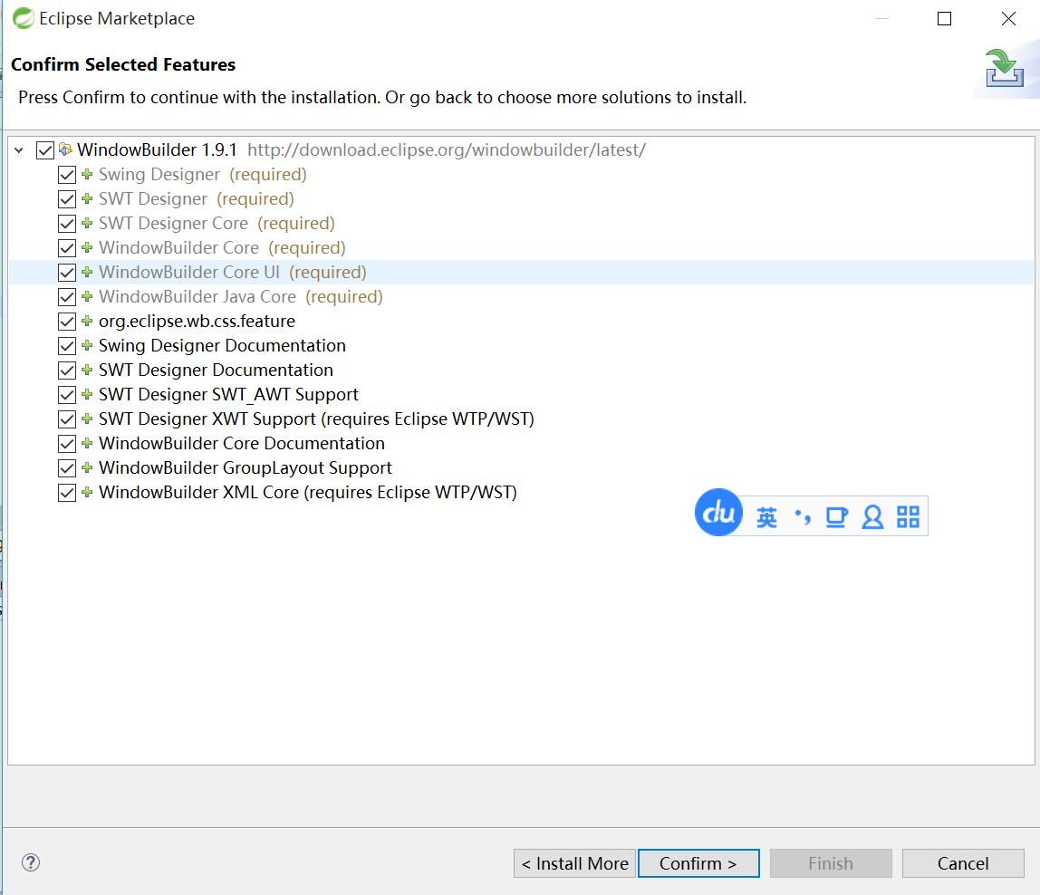Select the WindowBuilder 1.9.1 row label
The height and width of the screenshot is (895, 1040).
point(157,150)
